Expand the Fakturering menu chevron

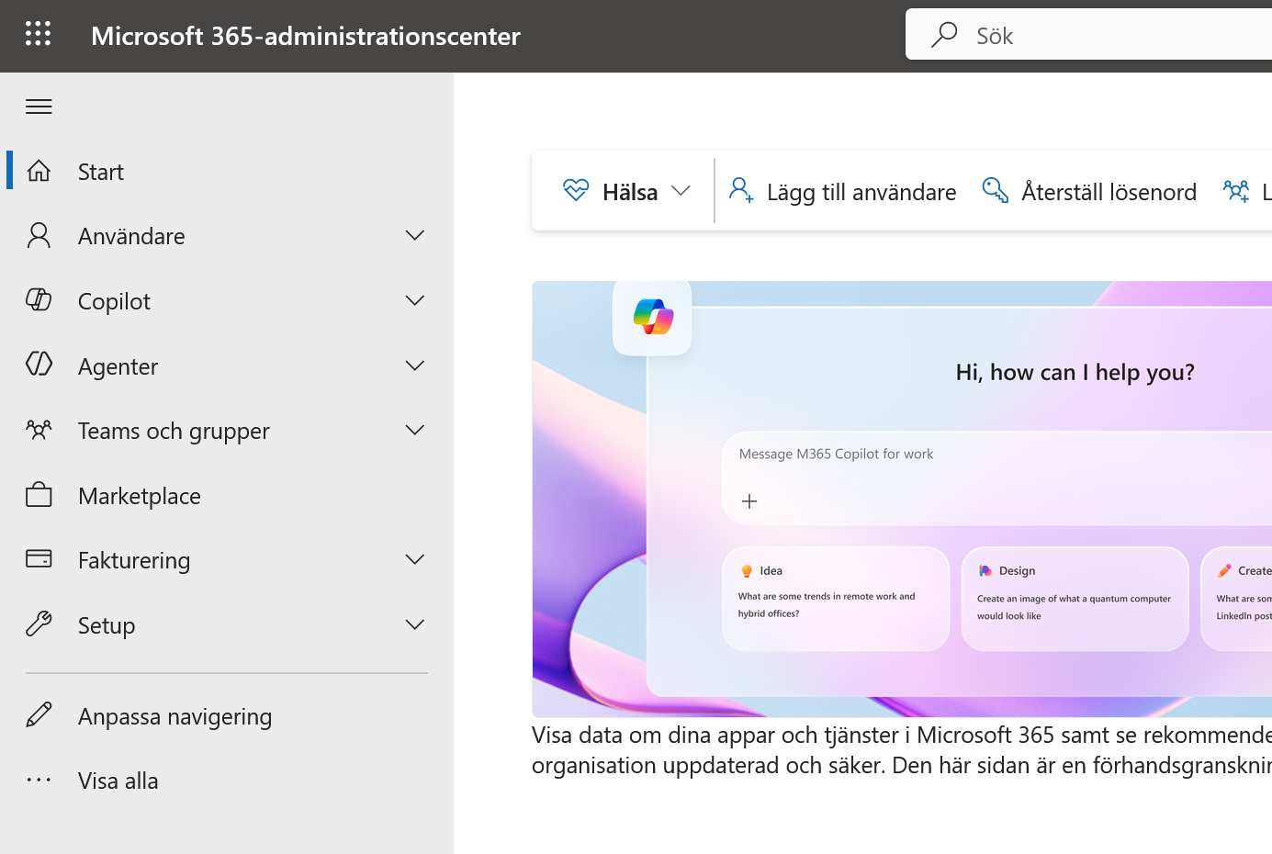coord(415,560)
